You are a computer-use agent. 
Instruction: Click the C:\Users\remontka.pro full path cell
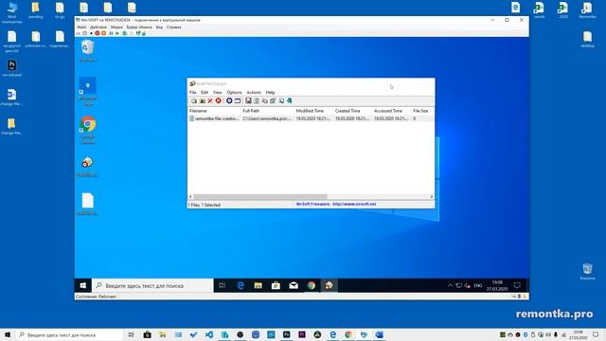[x=267, y=118]
